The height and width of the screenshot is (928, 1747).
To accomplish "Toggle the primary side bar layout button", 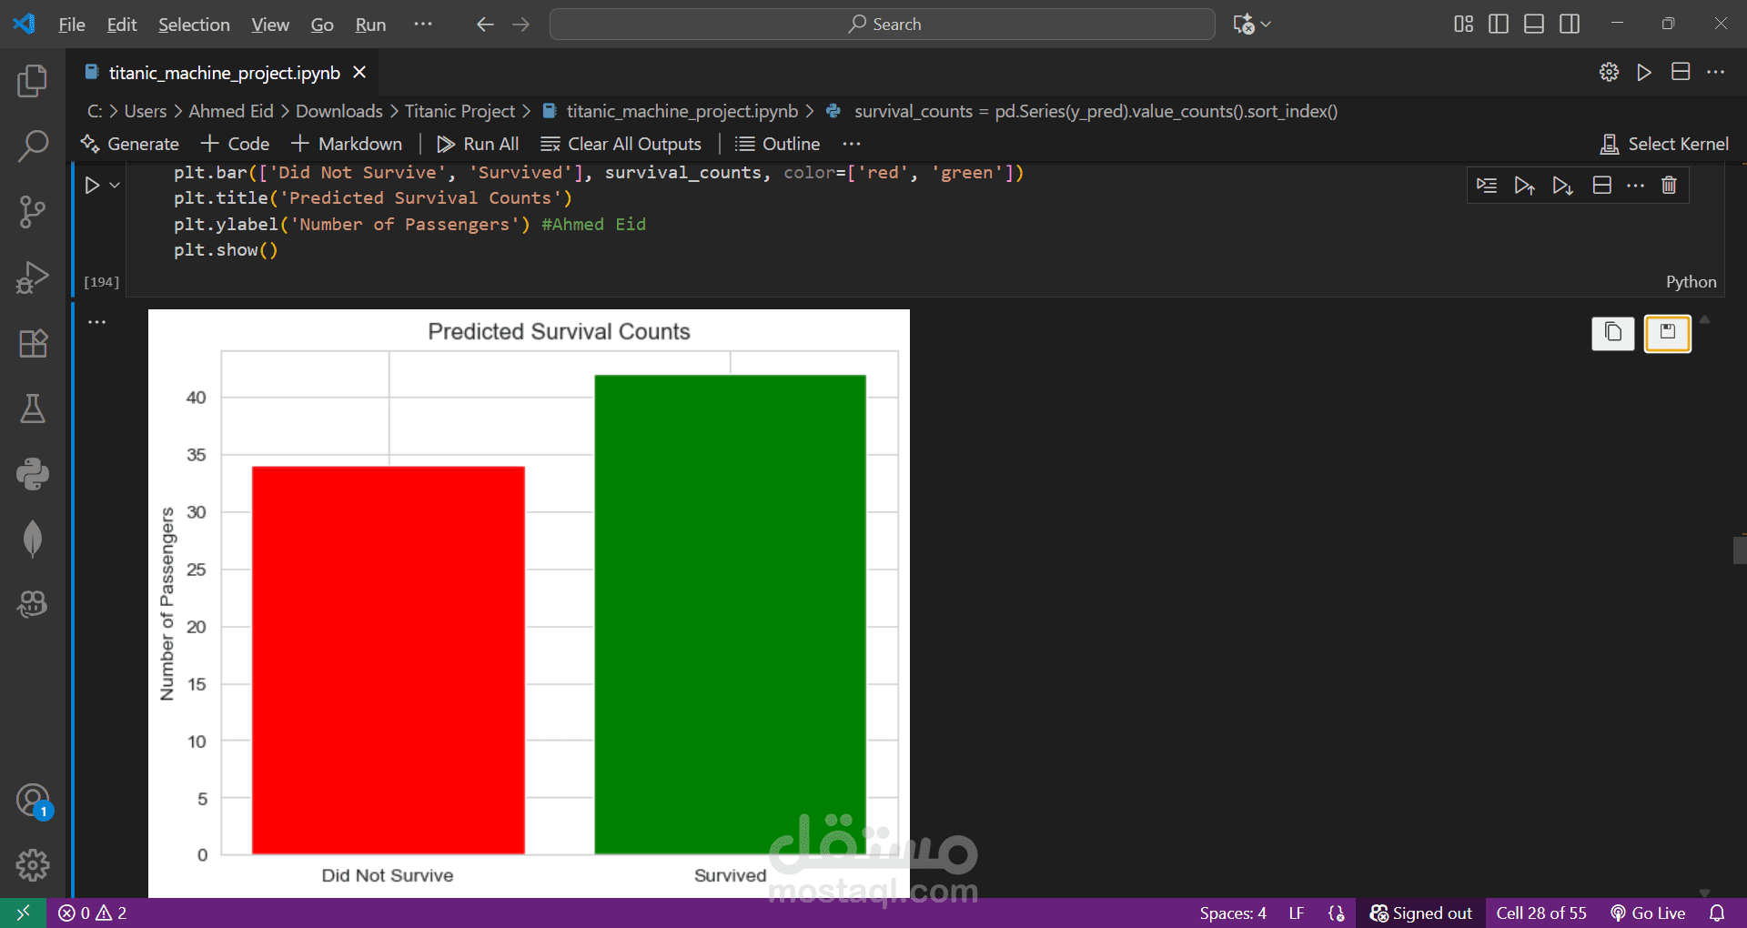I will tap(1499, 25).
